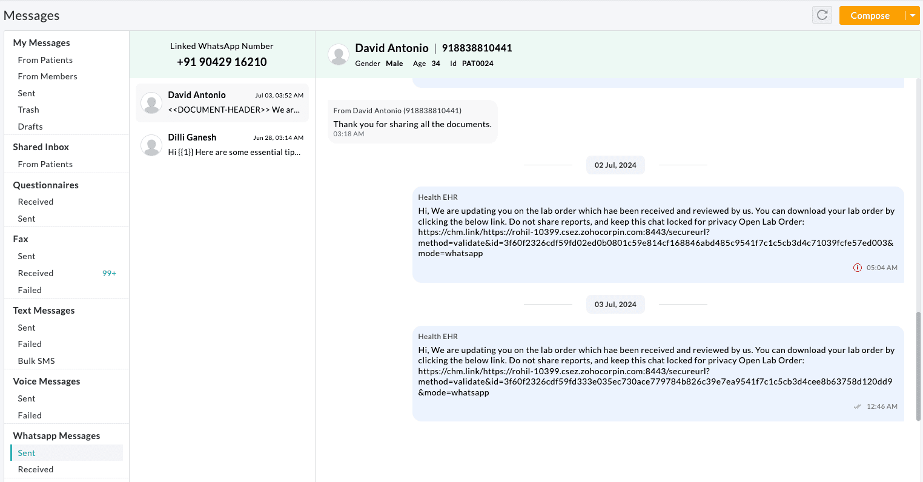923x482 pixels.
Task: Click the double-check delivered icon at 12:46 AM
Action: 857,407
